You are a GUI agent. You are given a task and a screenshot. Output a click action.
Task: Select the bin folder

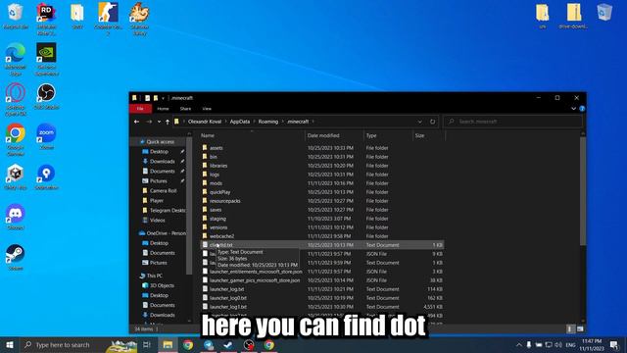click(214, 157)
